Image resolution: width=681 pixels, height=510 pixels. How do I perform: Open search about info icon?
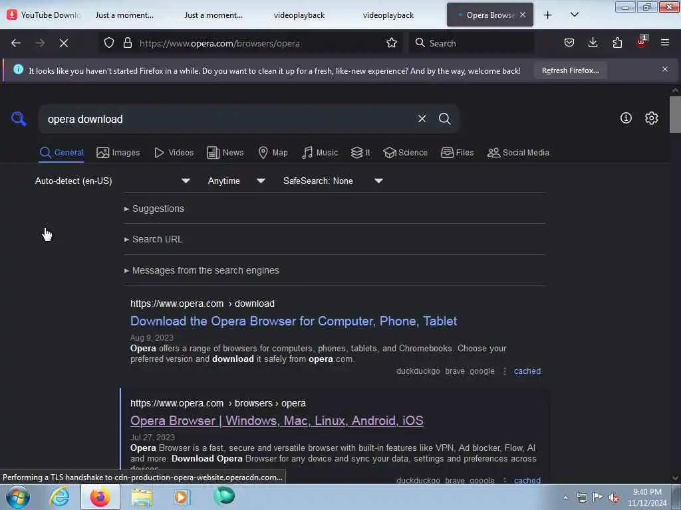[626, 118]
